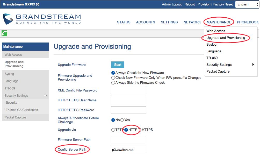Click the HTTP/HTTPS User Name field

pyautogui.click(x=128, y=100)
